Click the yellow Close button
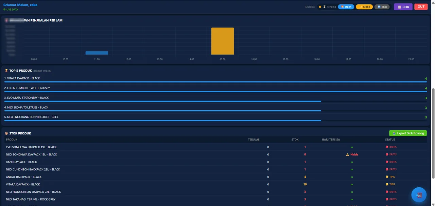Image resolution: width=435 pixels, height=206 pixels. click(x=364, y=7)
